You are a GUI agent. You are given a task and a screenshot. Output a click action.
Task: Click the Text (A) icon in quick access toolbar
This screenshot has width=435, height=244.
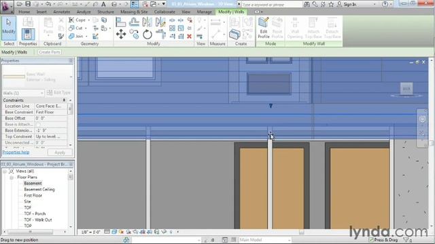103,4
